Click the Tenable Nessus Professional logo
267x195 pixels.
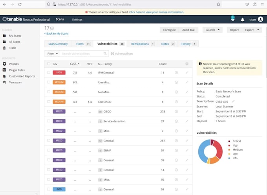point(26,19)
